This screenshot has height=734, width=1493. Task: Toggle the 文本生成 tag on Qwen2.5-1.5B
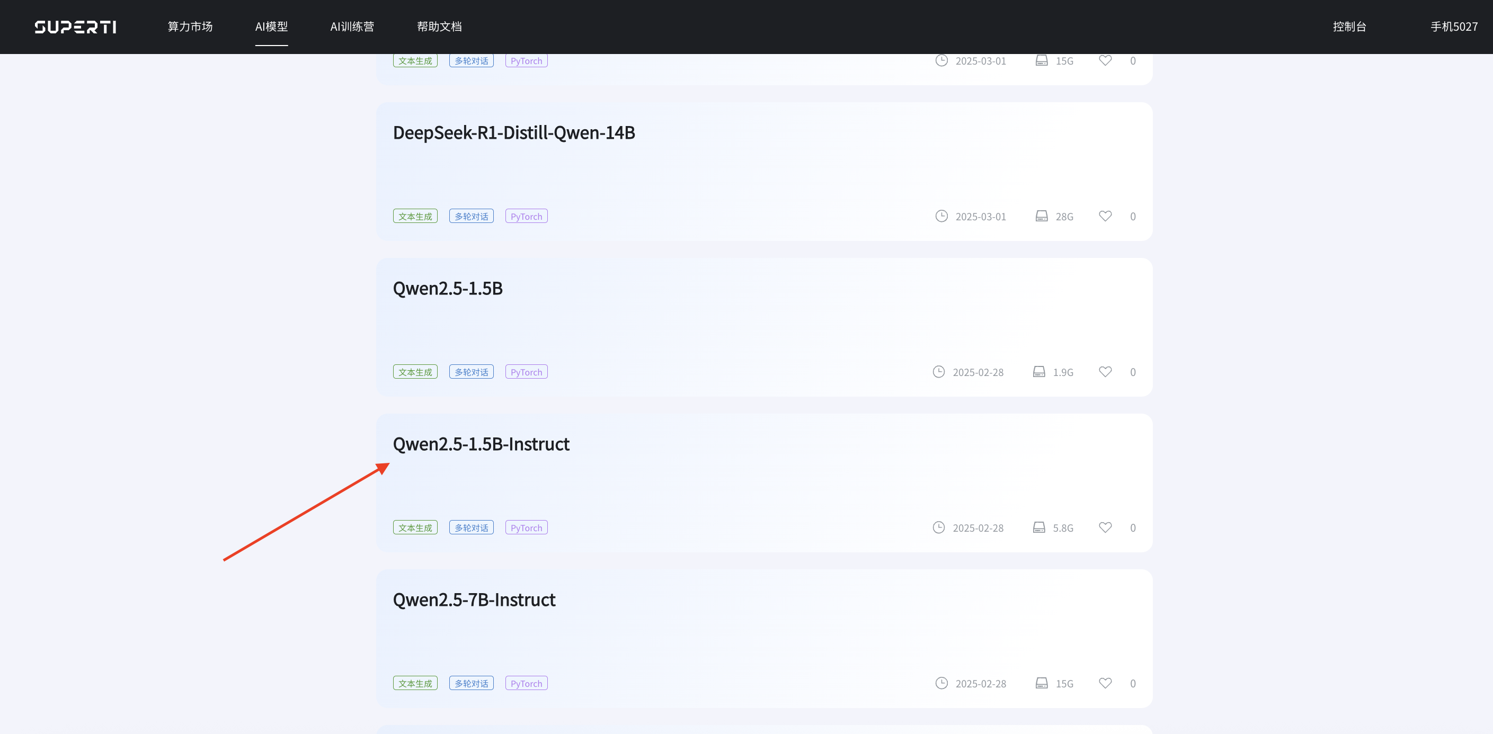[415, 371]
